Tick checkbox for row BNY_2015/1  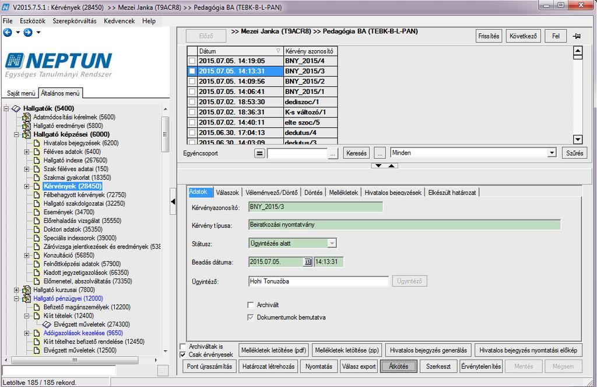point(192,92)
